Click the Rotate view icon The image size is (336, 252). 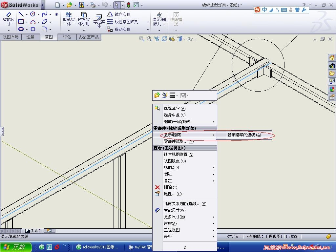(164, 39)
